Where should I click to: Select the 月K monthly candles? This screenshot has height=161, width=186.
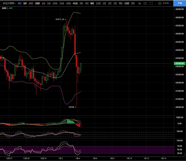click(133, 3)
